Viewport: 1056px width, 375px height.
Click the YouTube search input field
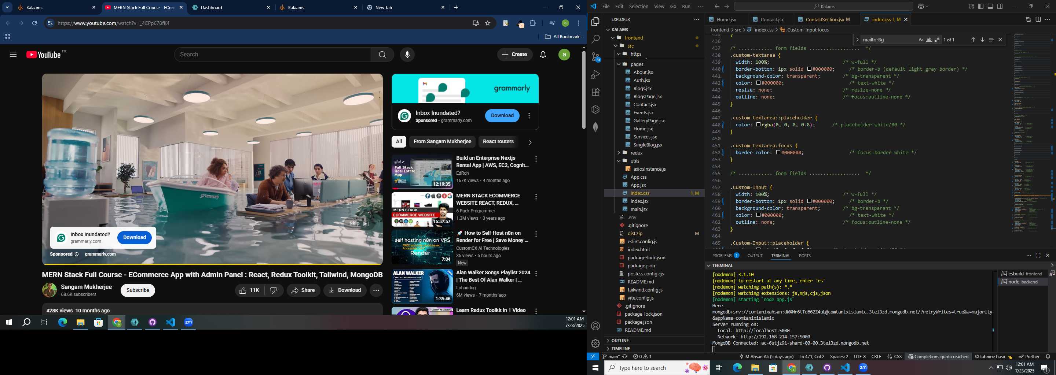pyautogui.click(x=272, y=55)
